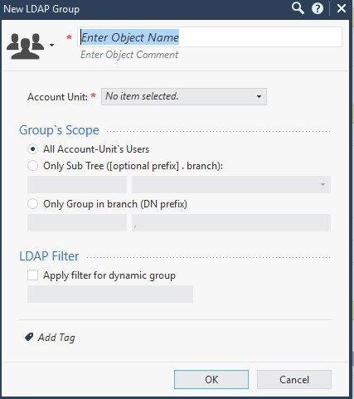This screenshot has height=399, width=354.
Task: Click the Enter Object Comment field
Action: tap(129, 55)
